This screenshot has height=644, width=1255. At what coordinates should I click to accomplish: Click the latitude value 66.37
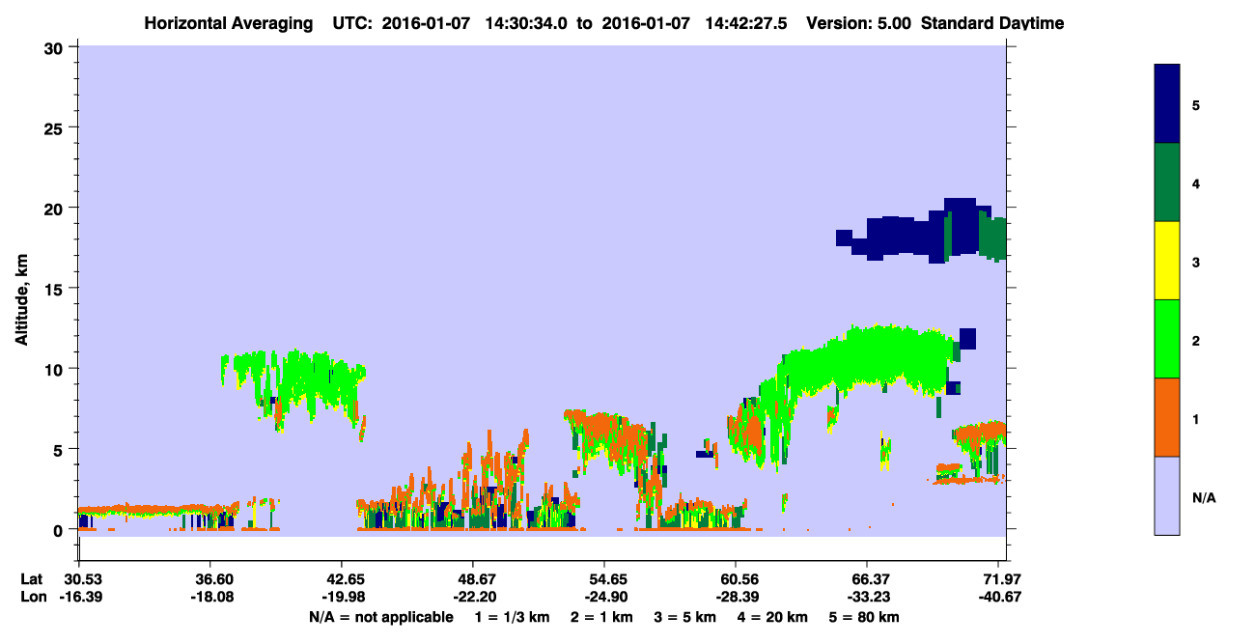(867, 578)
